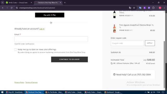Screen dimensions: 167x94
Task: Click the Coupon code input field
Action: pyautogui.click(x=127, y=43)
